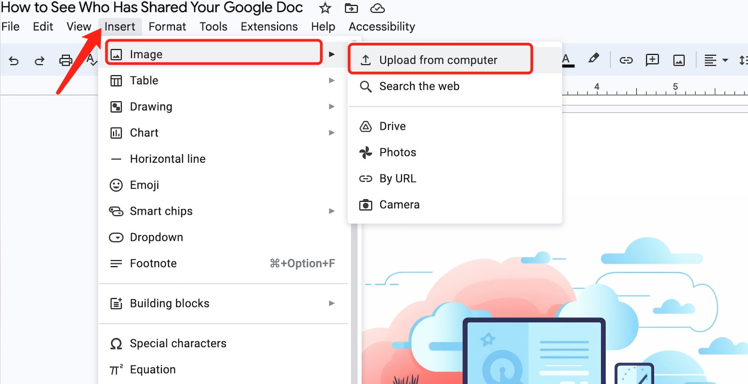The width and height of the screenshot is (748, 384).
Task: Click the Insert menu tab
Action: (120, 27)
